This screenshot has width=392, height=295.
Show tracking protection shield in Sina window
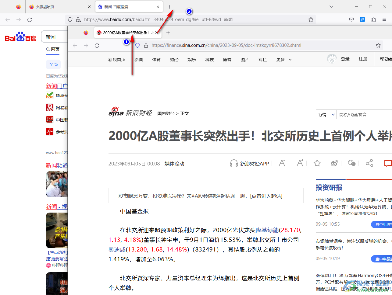point(137,45)
